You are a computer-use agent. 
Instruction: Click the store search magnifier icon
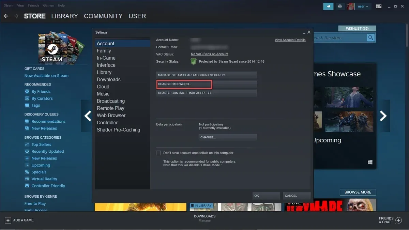pyautogui.click(x=370, y=37)
